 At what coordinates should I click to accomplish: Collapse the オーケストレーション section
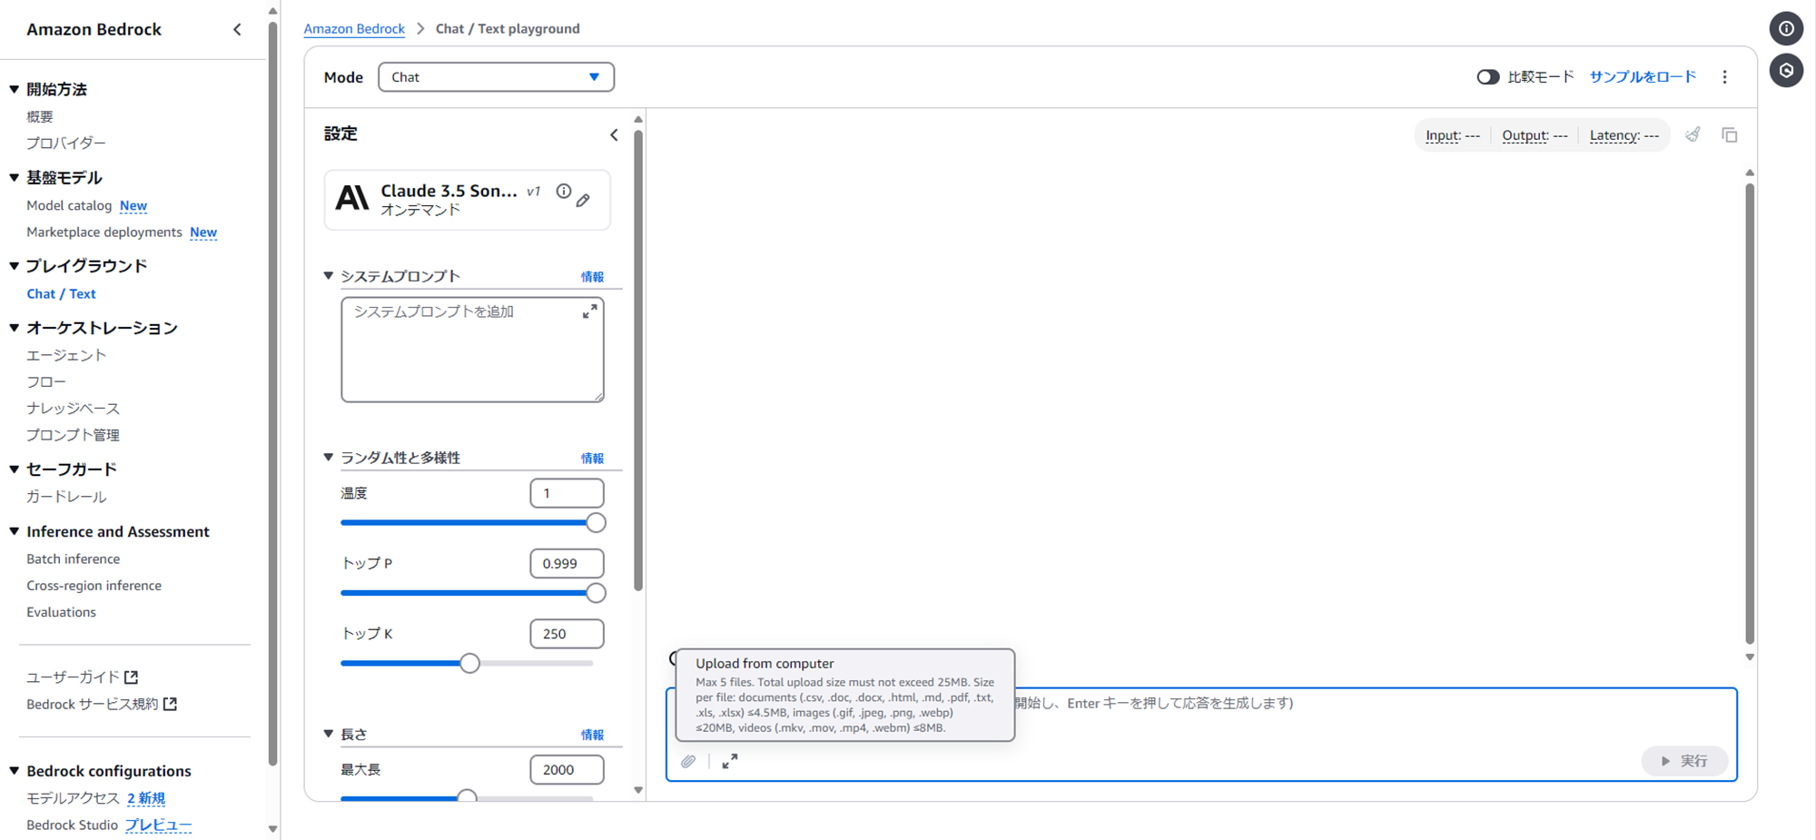(x=15, y=328)
